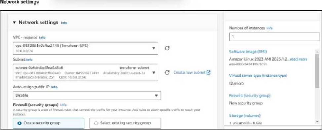This screenshot has height=130, width=322.
Task: Open Info link beside Firewall security groups
Action: [x=63, y=105]
